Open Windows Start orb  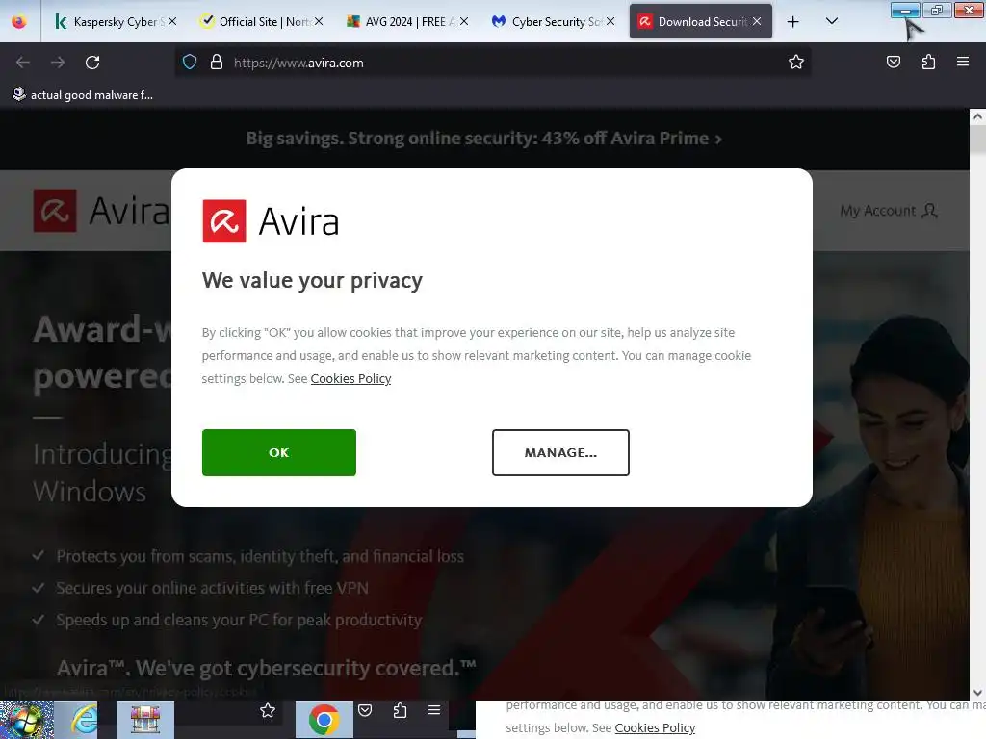(x=26, y=720)
